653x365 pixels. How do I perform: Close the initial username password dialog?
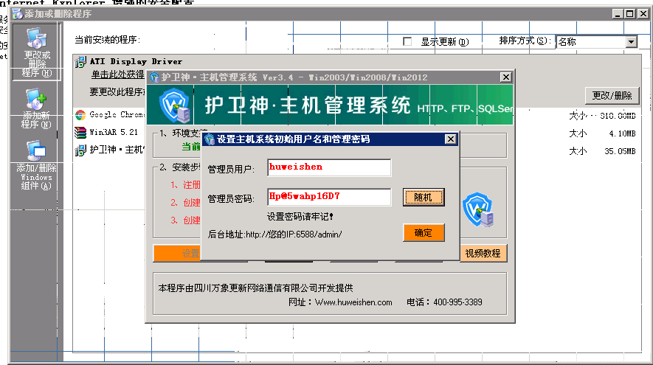pyautogui.click(x=451, y=139)
